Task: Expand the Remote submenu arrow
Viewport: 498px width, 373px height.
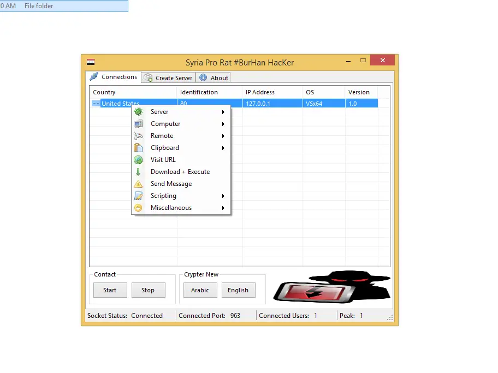Action: (x=223, y=136)
